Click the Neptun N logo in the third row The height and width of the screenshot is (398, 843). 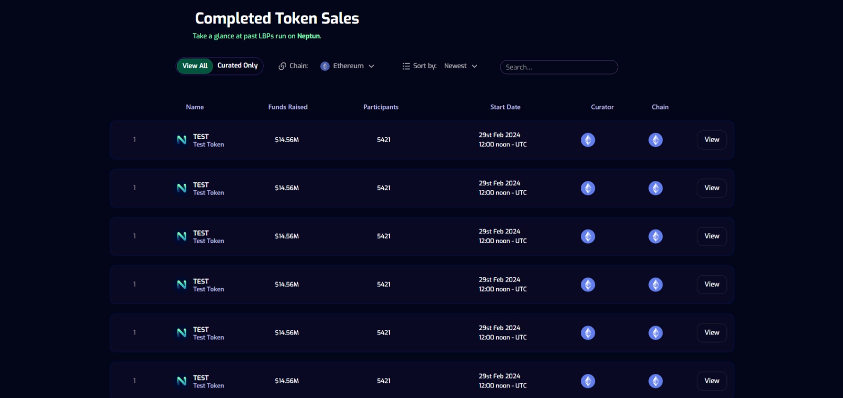182,236
